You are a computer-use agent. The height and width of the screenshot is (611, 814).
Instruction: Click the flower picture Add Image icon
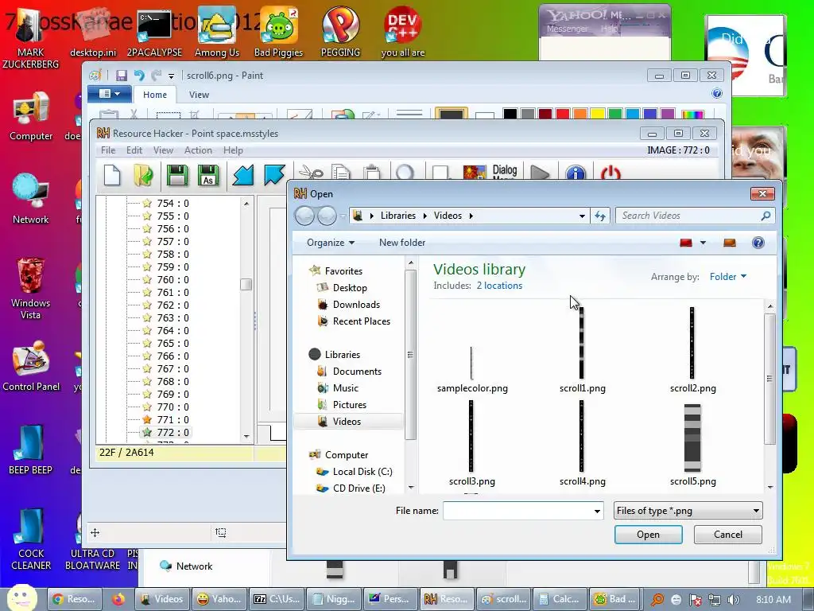pyautogui.click(x=474, y=172)
